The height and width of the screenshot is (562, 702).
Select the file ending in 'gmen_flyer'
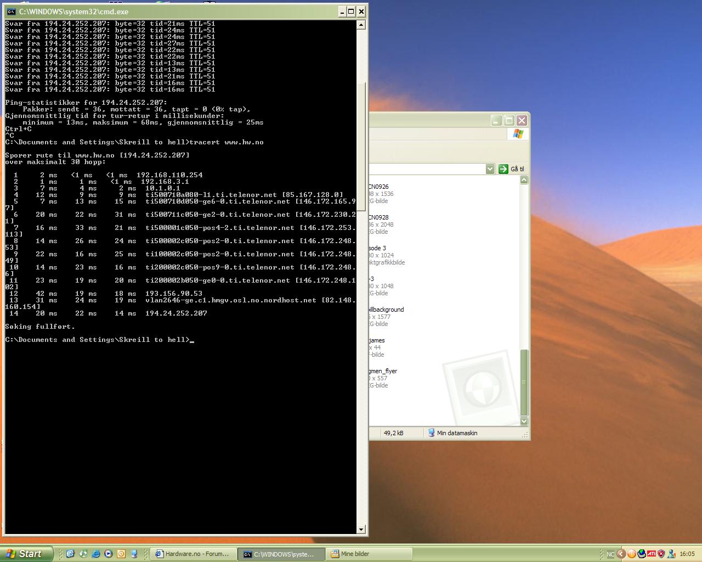383,378
